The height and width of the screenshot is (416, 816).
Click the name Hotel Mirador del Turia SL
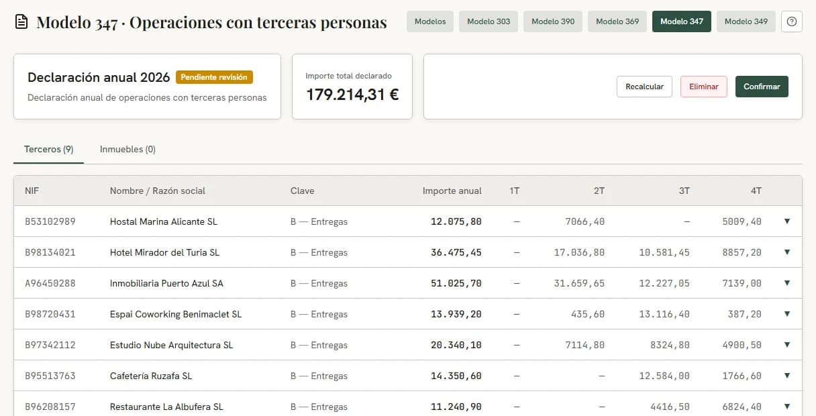point(165,252)
